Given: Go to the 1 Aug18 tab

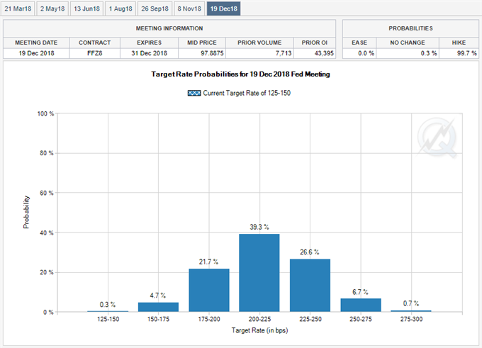Looking at the screenshot, I should [120, 9].
